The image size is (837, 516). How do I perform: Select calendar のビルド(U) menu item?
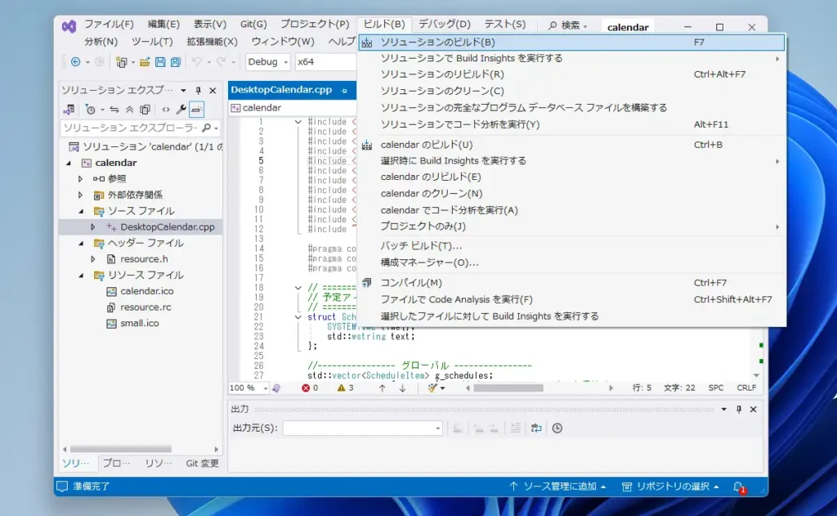[571, 145]
